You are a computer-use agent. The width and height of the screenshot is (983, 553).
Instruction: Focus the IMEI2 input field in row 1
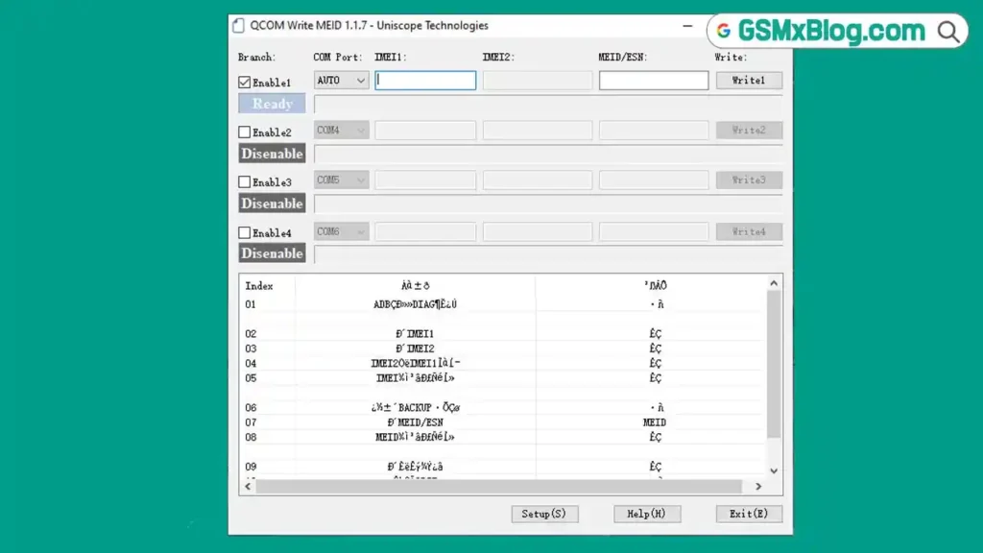538,81
